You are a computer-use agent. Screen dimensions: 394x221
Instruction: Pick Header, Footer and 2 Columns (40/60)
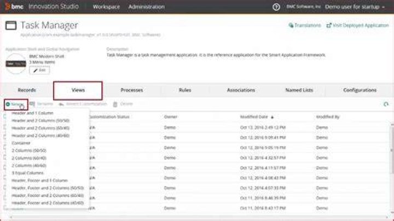click(48, 203)
